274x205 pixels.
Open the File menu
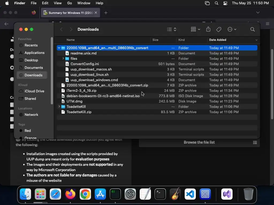33,3
